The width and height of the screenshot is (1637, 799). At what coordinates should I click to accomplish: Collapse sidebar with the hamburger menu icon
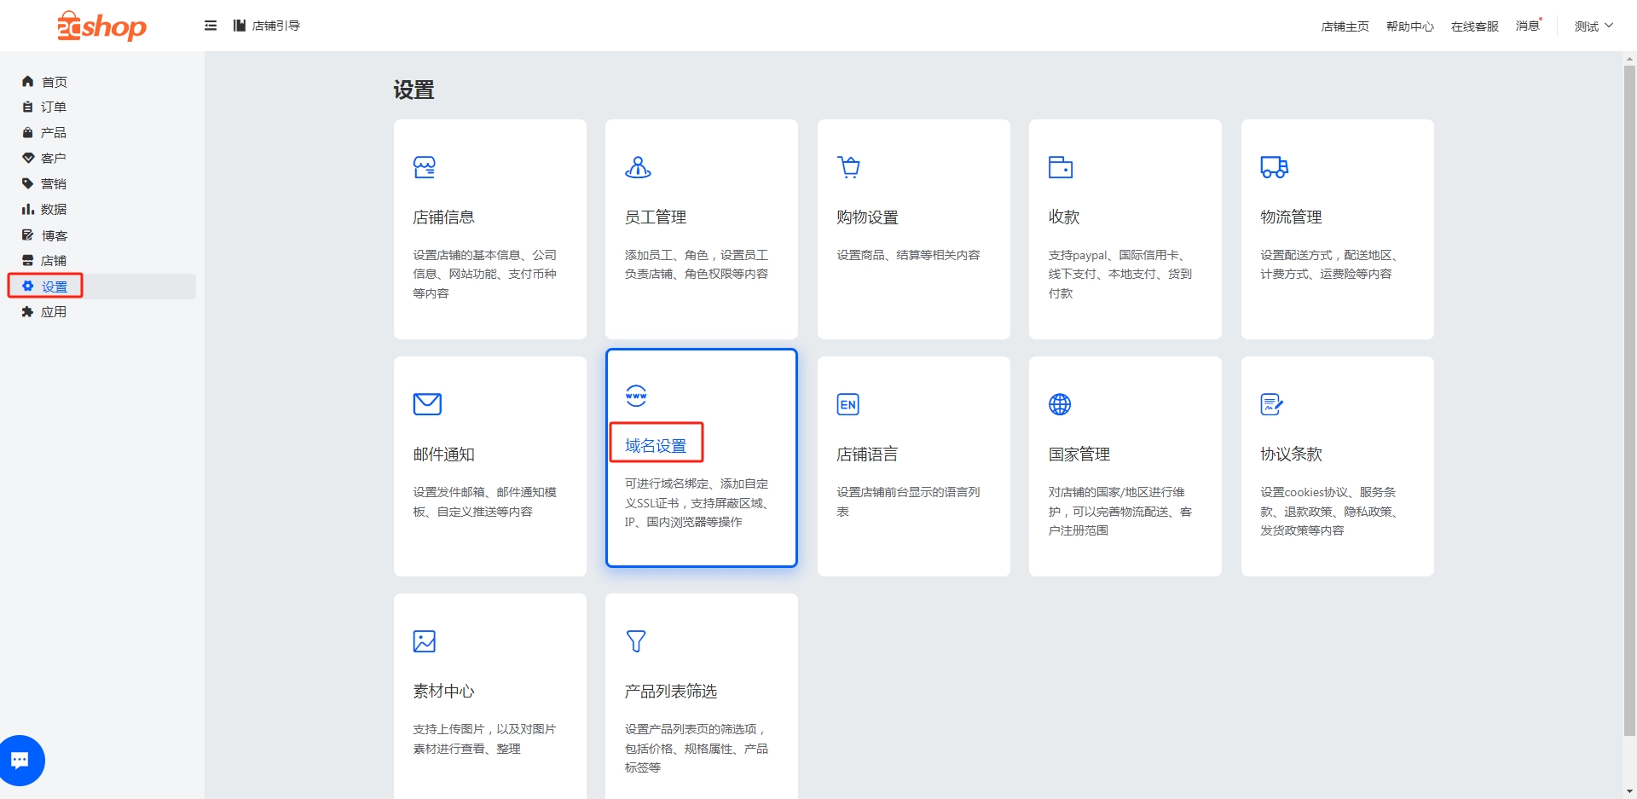(x=211, y=26)
